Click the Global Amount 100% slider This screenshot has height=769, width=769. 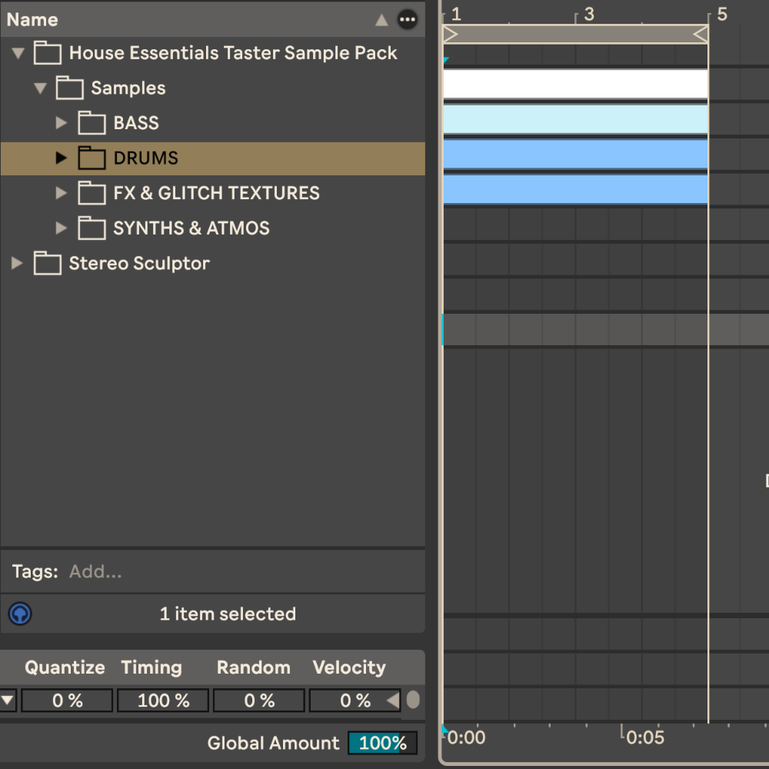pos(382,743)
